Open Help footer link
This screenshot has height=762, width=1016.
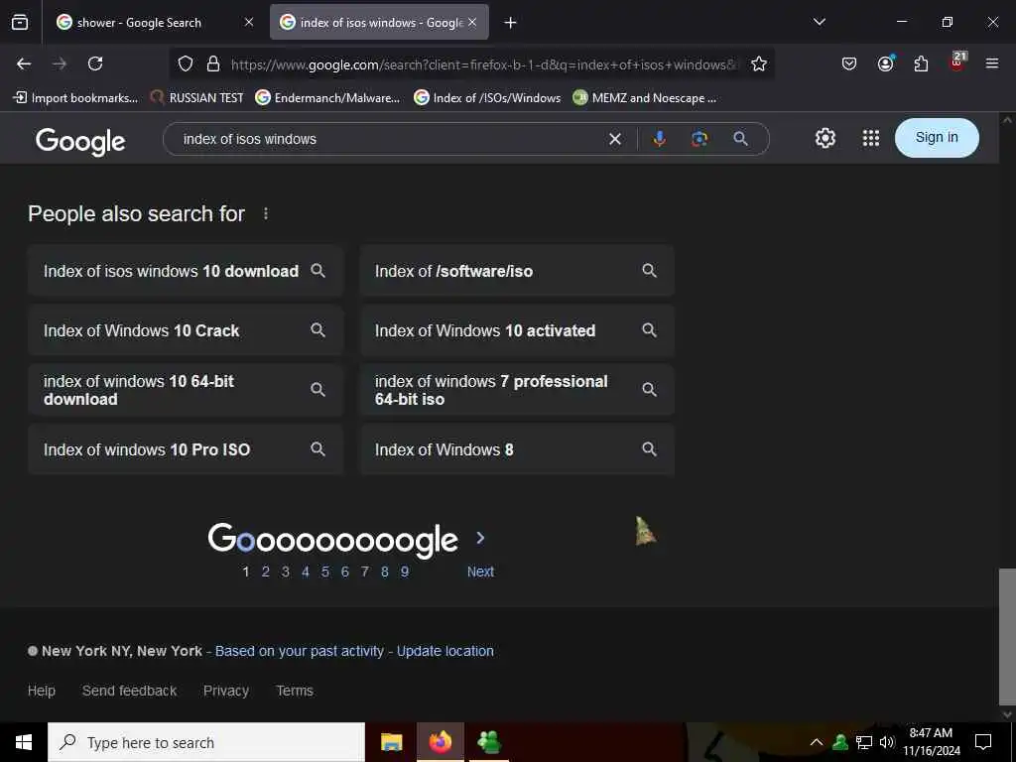click(42, 691)
